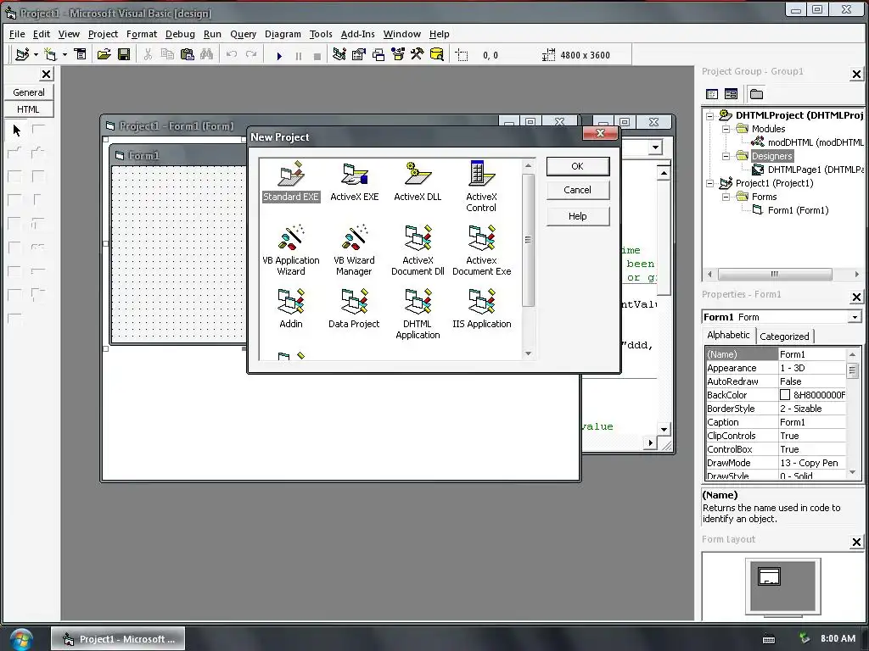Viewport: 869px width, 651px height.
Task: Open the Project Explorer toolbar icon
Action: click(339, 54)
